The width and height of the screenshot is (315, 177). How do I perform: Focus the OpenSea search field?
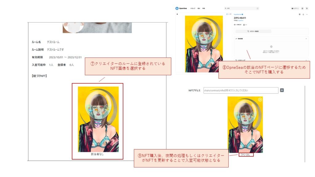(241, 8)
